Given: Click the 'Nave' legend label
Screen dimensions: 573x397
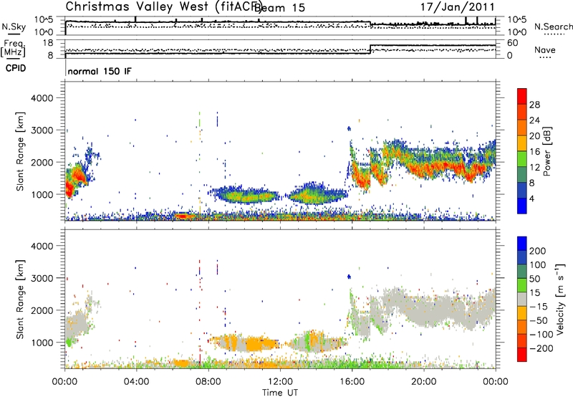Looking at the screenshot, I should [544, 49].
